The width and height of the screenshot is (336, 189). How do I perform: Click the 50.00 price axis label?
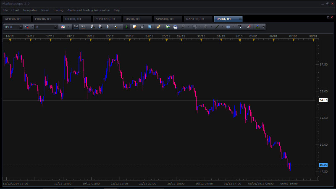tap(323, 144)
